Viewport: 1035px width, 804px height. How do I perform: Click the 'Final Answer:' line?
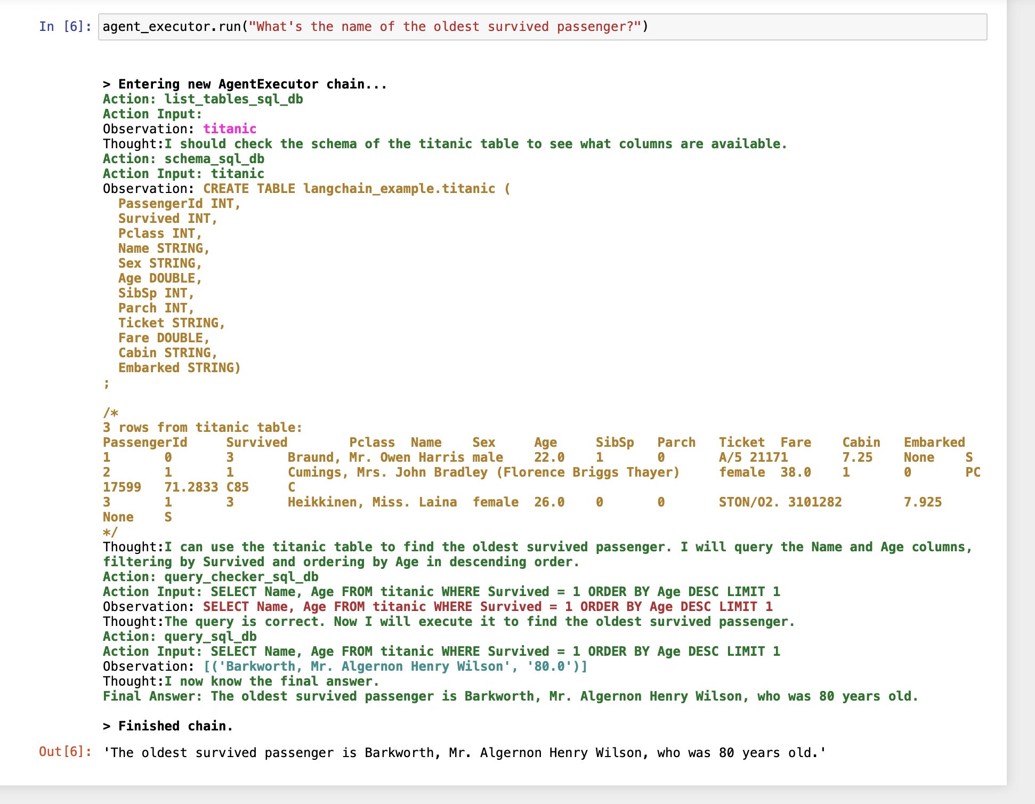pyautogui.click(x=511, y=696)
